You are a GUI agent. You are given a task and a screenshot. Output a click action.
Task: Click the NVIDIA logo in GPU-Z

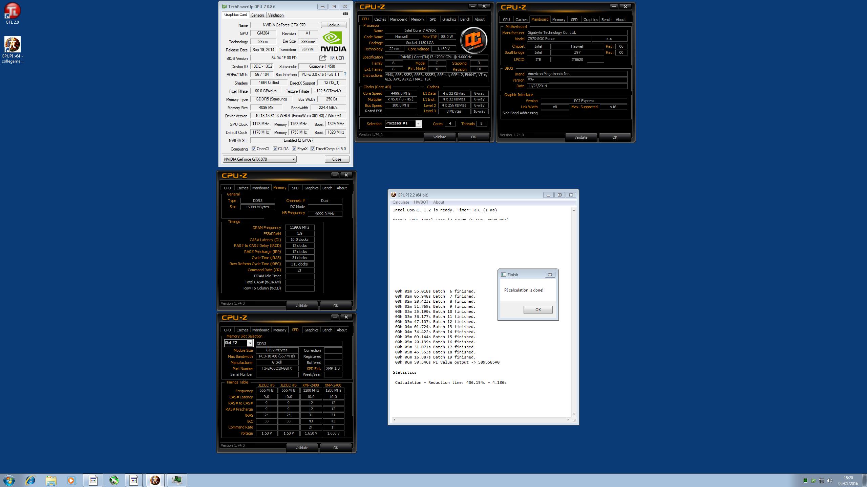pyautogui.click(x=334, y=41)
